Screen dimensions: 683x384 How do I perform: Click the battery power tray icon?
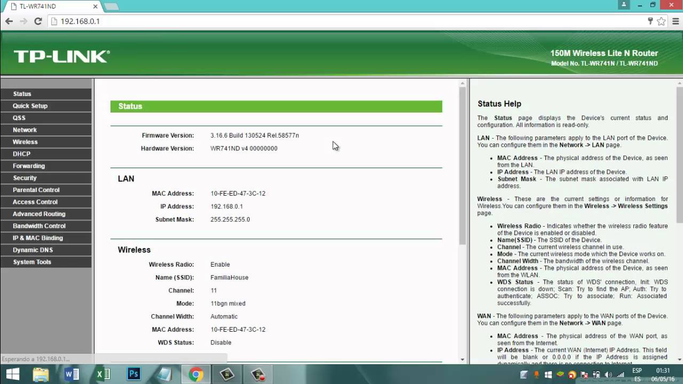point(597,375)
